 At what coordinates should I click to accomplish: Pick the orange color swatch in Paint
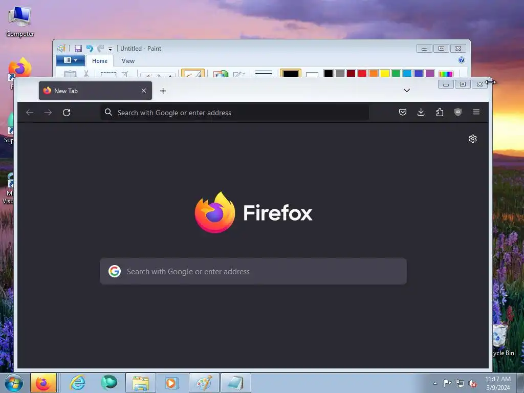pyautogui.click(x=374, y=73)
